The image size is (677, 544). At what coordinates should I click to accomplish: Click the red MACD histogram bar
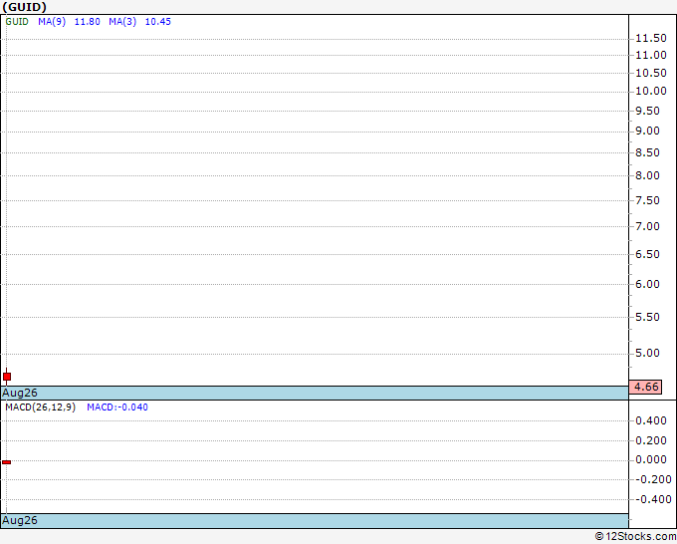pyautogui.click(x=7, y=462)
